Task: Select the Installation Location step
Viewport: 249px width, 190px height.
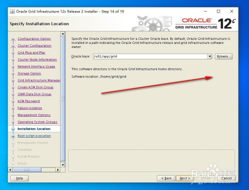Action: pyautogui.click(x=34, y=129)
